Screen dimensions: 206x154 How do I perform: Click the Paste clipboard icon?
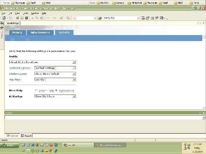pyautogui.click(x=42, y=18)
